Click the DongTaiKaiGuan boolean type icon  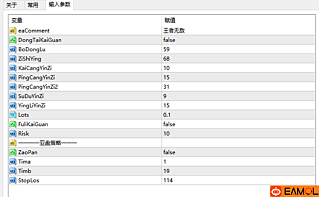pos(13,40)
